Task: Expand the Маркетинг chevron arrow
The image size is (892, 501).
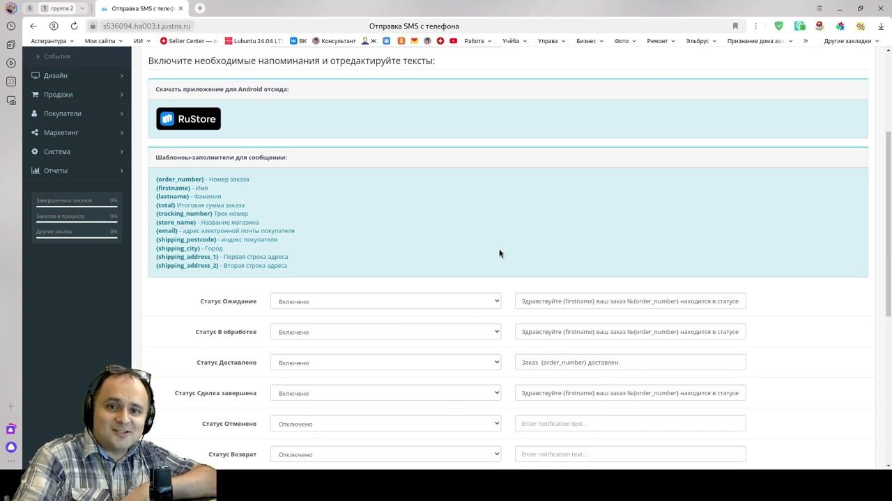Action: tap(121, 132)
